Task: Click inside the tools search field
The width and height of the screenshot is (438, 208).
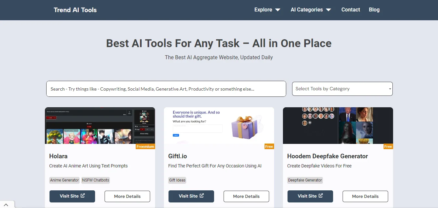Action: coord(166,89)
